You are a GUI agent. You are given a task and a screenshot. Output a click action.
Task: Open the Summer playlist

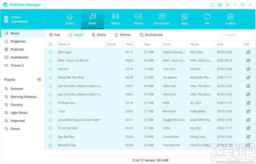click(x=22, y=89)
